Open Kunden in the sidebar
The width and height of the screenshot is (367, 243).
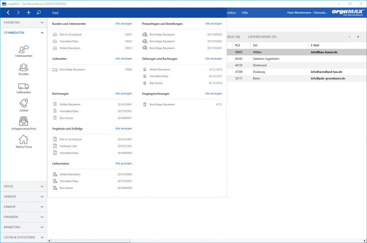24,70
